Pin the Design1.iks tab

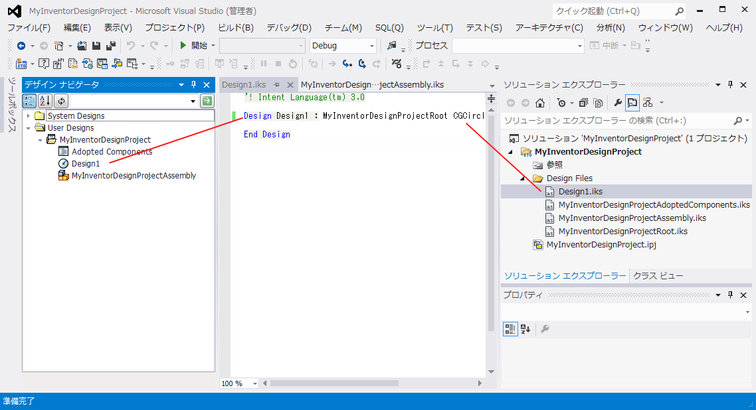[x=277, y=85]
